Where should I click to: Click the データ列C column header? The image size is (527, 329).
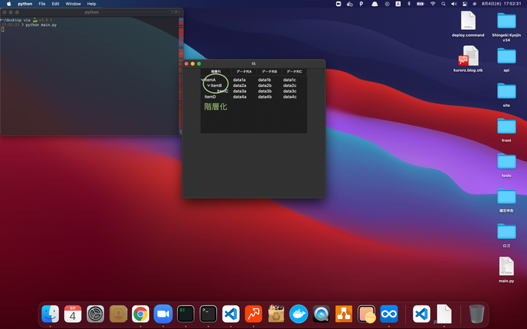click(294, 72)
